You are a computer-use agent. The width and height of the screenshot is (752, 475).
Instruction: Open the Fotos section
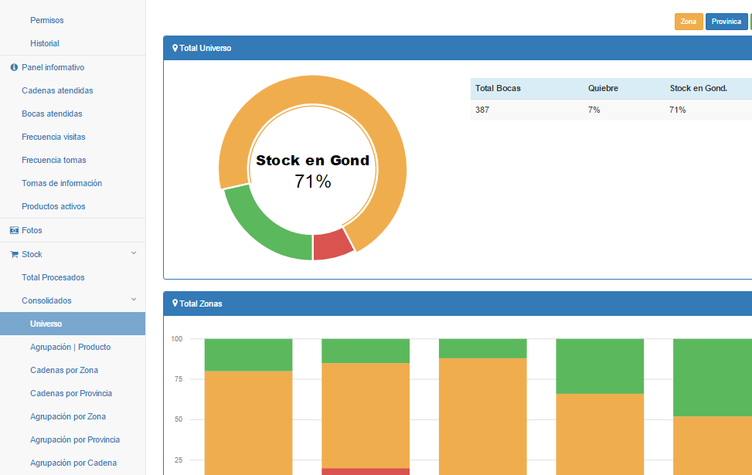point(32,231)
